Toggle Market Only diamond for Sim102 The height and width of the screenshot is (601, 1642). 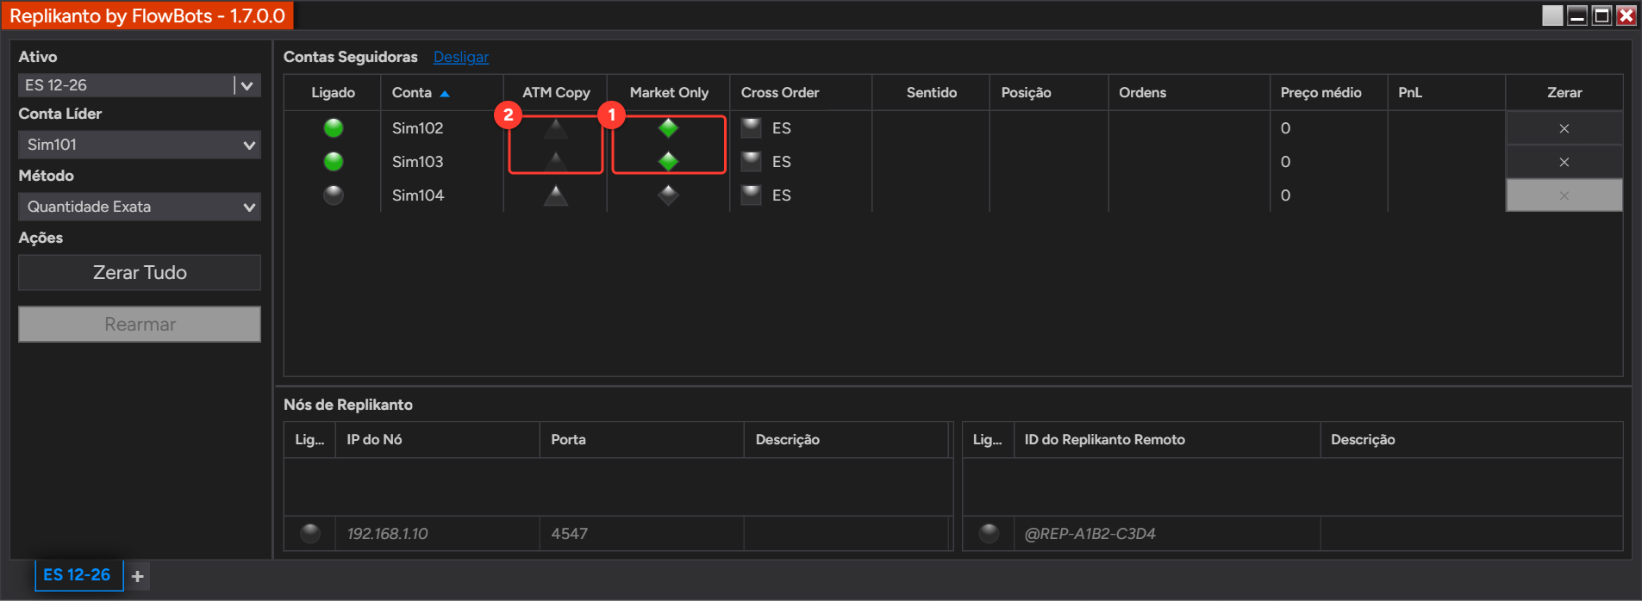coord(668,128)
